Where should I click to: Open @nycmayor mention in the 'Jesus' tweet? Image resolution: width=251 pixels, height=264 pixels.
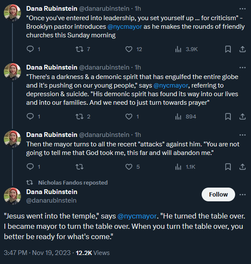[137, 216]
